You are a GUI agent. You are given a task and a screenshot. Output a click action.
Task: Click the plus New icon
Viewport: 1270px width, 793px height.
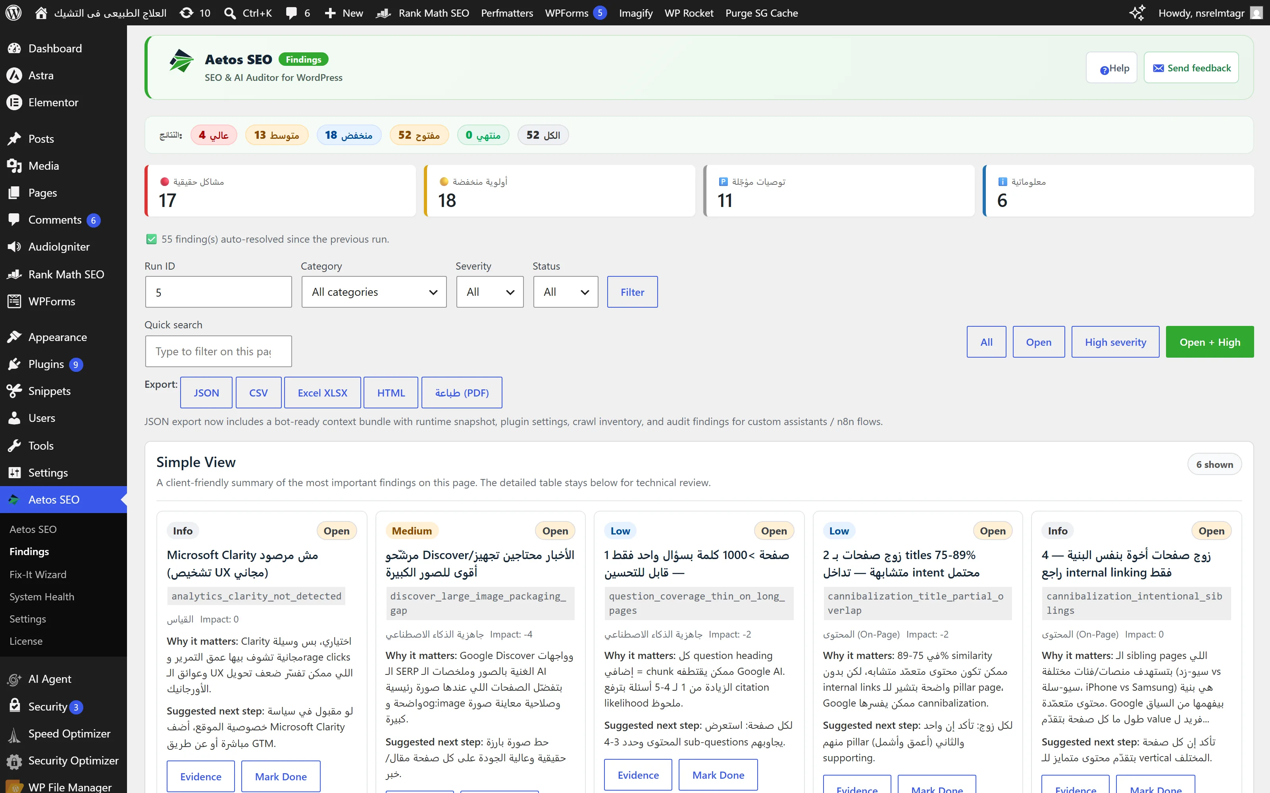pyautogui.click(x=330, y=13)
